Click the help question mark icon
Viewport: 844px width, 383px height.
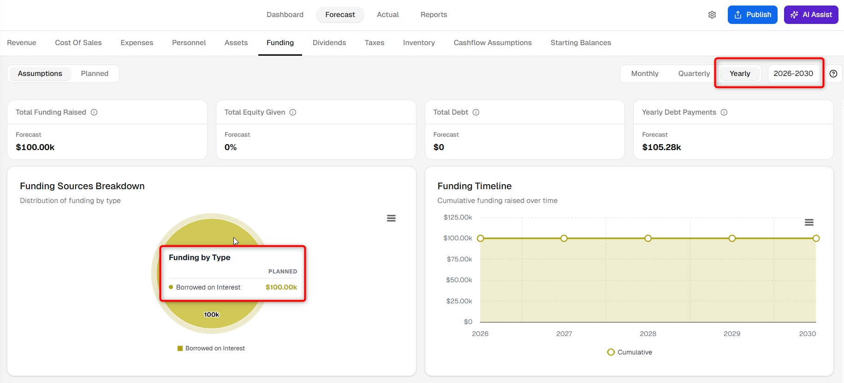[x=833, y=74]
